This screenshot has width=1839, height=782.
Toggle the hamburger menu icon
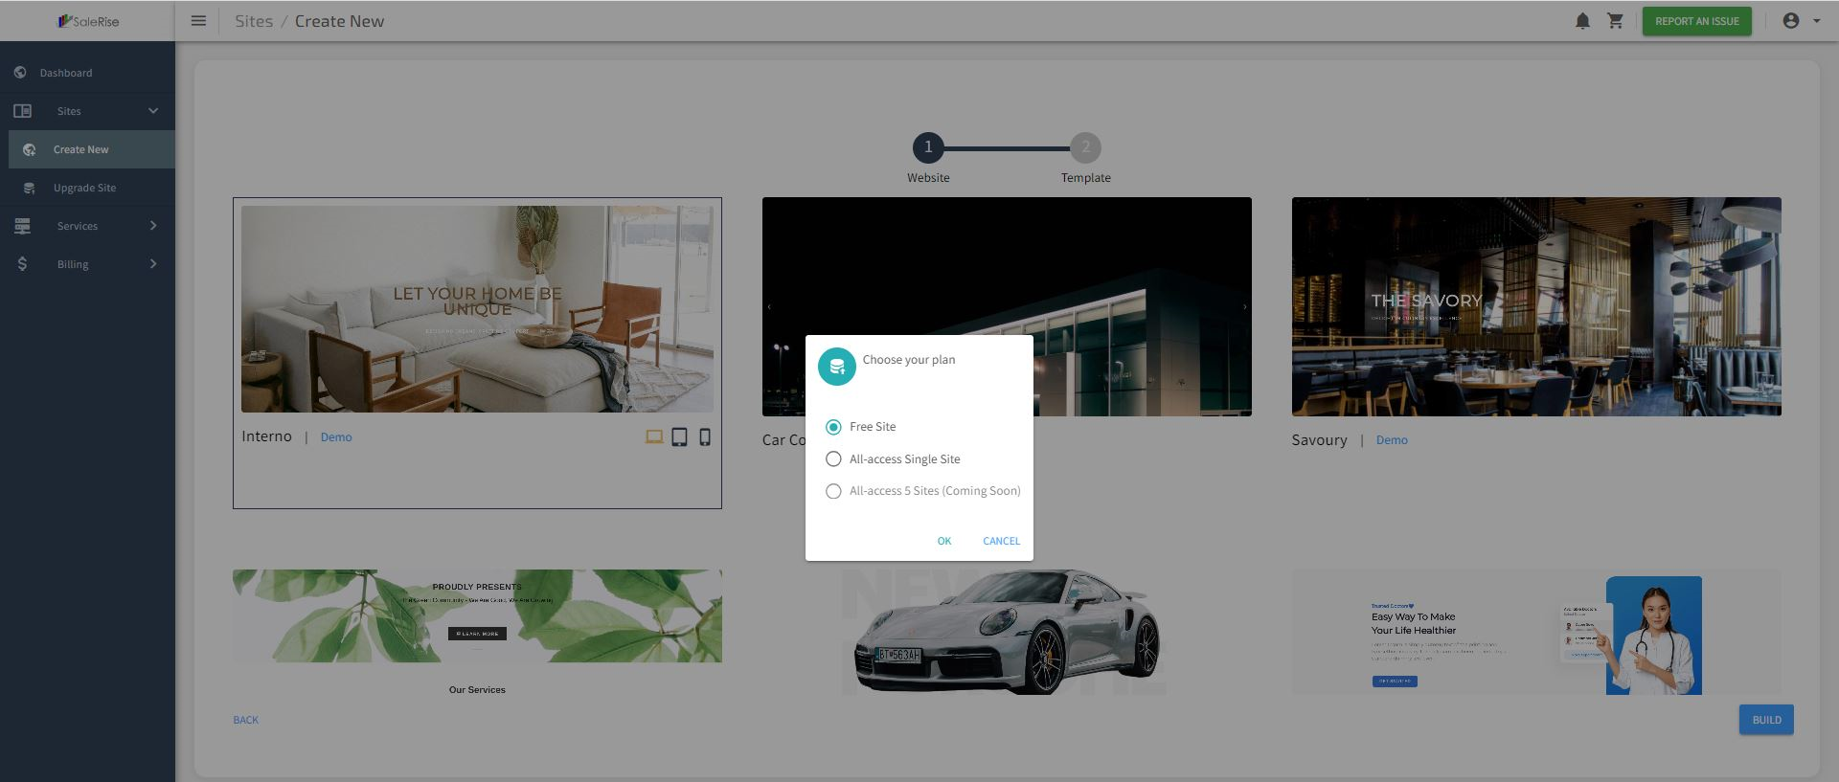coord(198,21)
